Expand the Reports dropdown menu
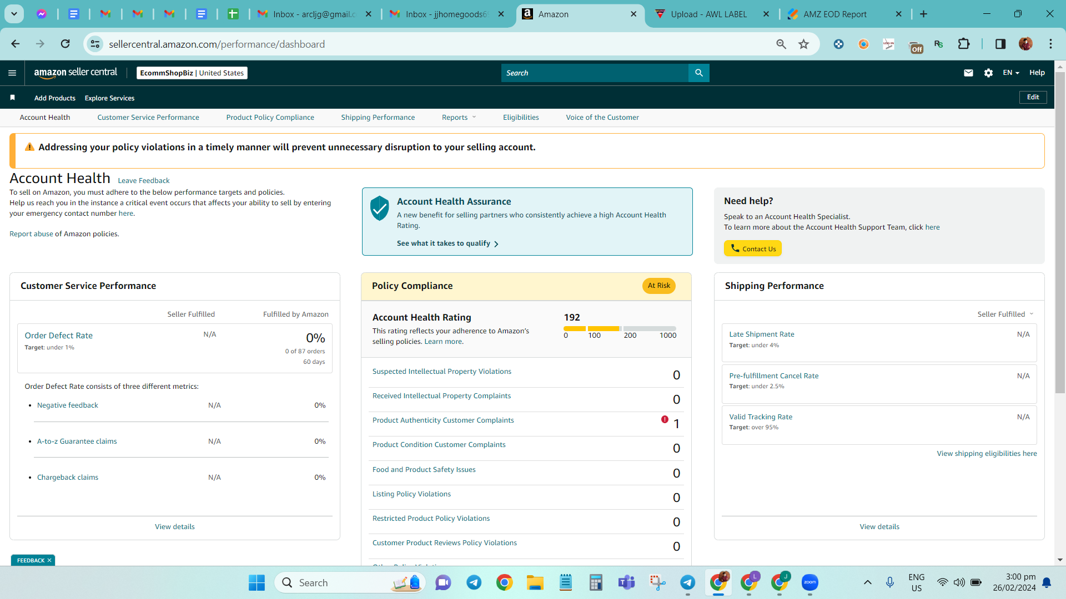This screenshot has height=599, width=1066. point(459,117)
